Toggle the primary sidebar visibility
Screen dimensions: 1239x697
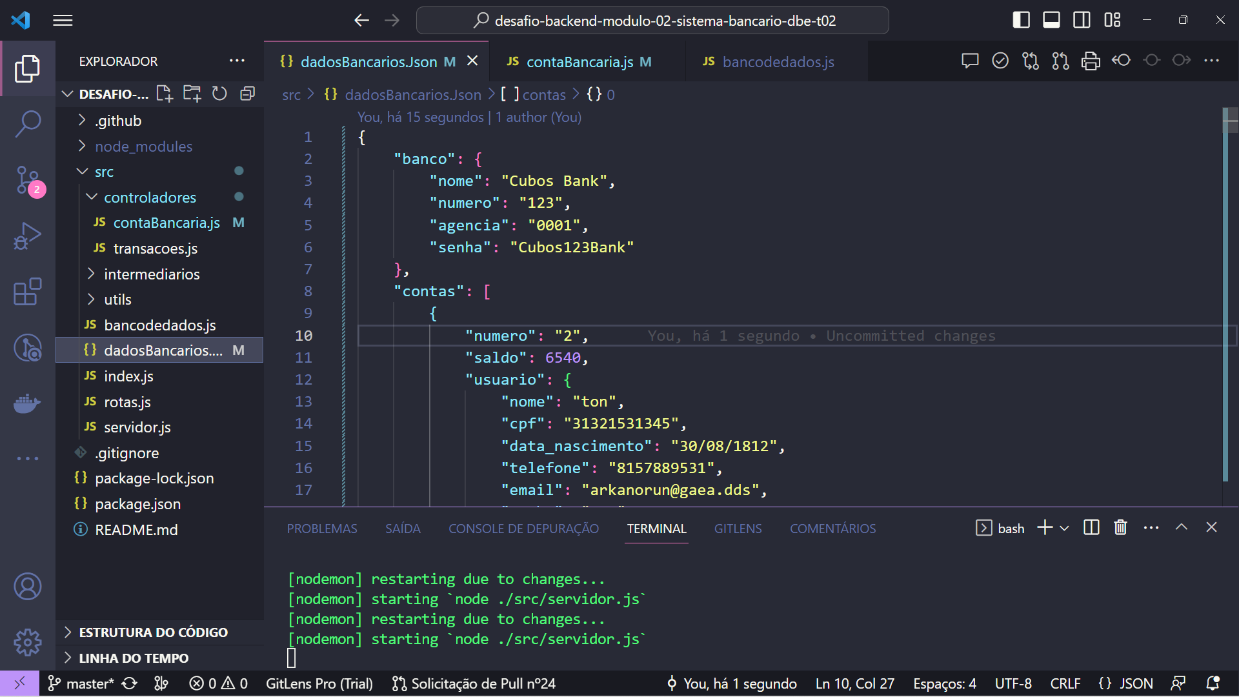1021,20
